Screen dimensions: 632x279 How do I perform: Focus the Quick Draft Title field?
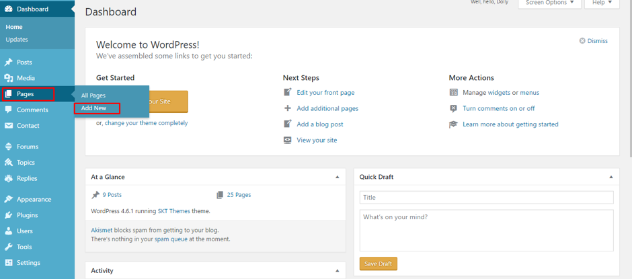point(487,198)
